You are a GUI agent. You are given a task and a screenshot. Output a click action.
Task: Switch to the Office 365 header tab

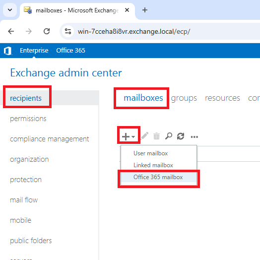click(x=70, y=51)
